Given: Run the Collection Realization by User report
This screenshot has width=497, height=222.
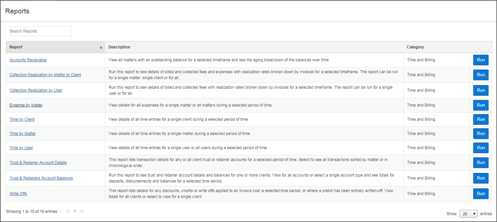Looking at the screenshot, I should click(480, 90).
